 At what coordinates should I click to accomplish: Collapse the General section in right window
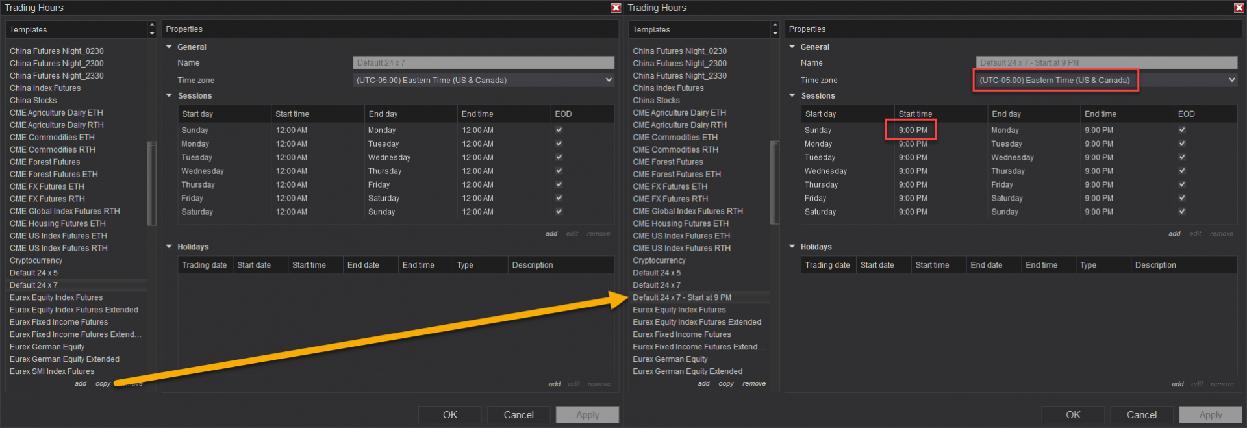tap(792, 47)
